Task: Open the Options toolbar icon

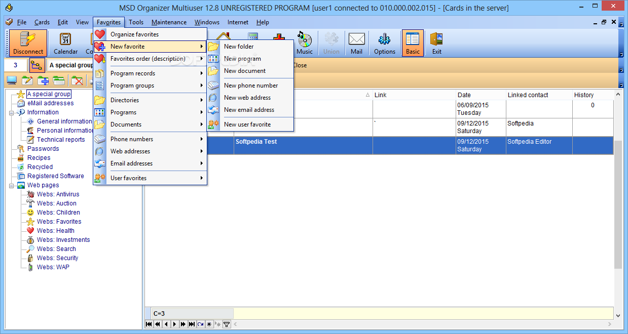Action: point(385,43)
